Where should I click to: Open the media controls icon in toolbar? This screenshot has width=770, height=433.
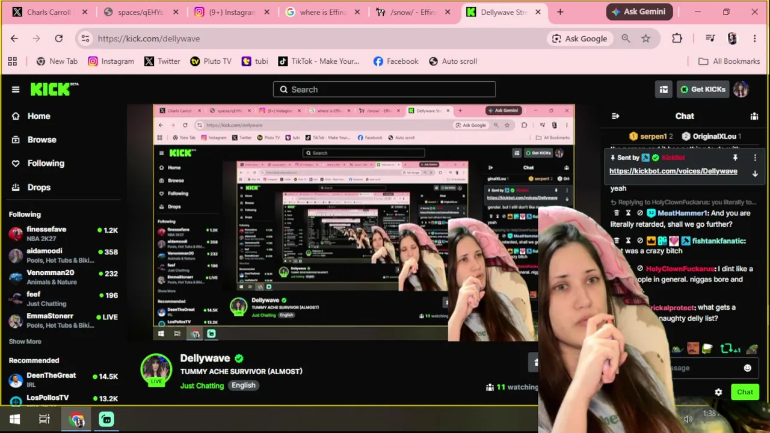click(x=710, y=38)
